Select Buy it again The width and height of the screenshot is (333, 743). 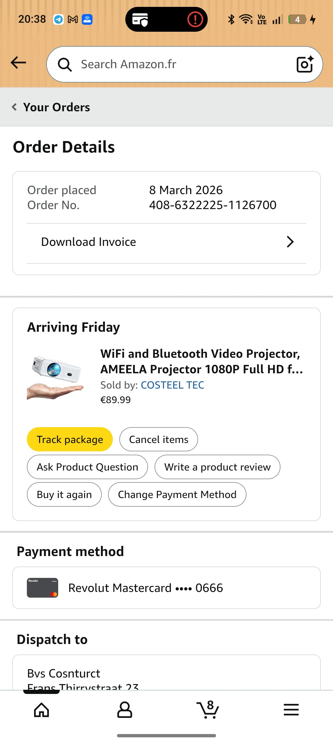(64, 494)
